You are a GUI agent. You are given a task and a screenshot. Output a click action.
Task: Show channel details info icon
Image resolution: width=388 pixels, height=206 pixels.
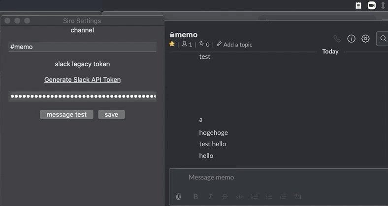[x=351, y=38]
